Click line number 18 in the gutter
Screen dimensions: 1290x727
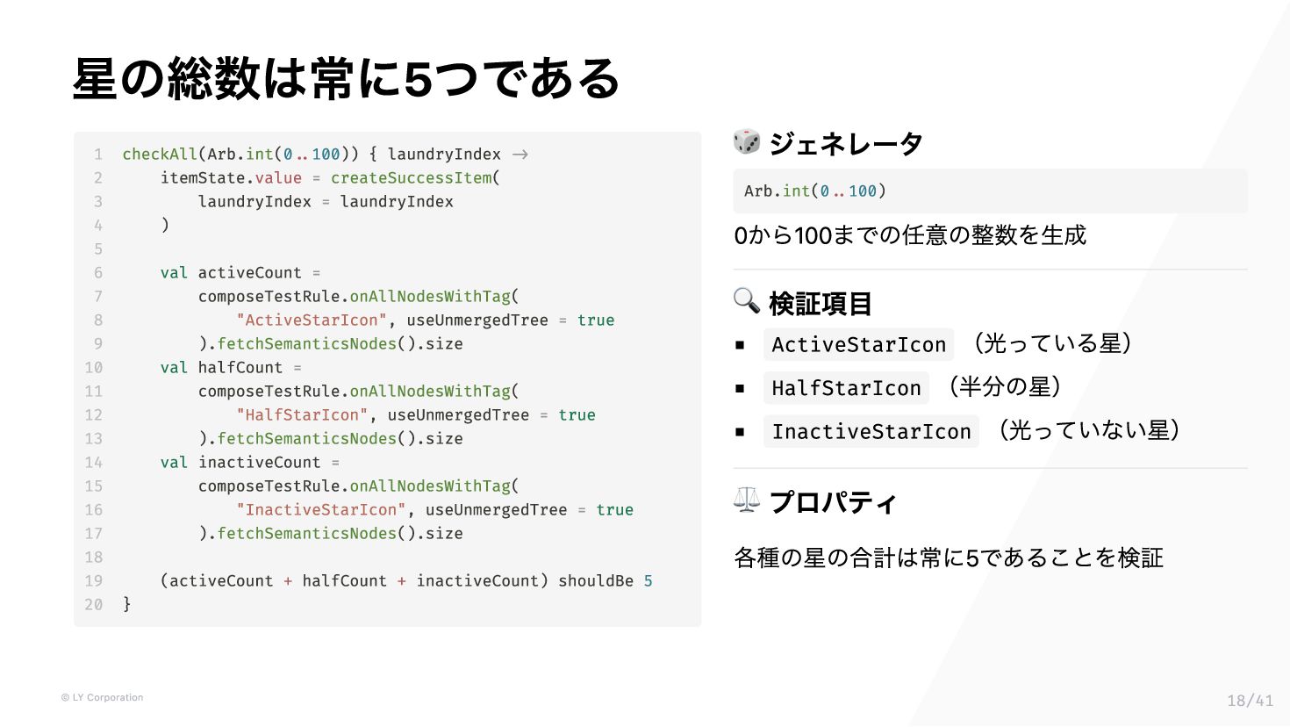pos(94,558)
